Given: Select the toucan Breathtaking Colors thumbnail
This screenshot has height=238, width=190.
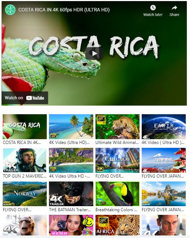Looking at the screenshot, I should point(118,194).
